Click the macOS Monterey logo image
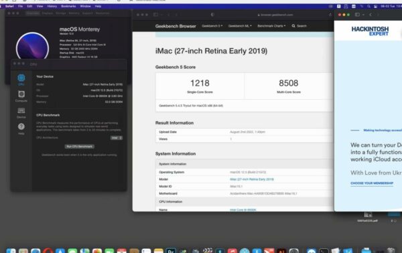Screen dimensions: 402x253 coord(32,46)
